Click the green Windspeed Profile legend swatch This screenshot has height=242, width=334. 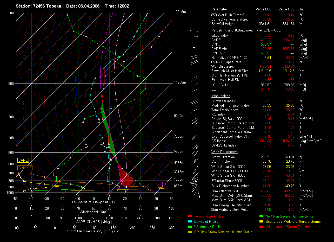click(x=190, y=227)
